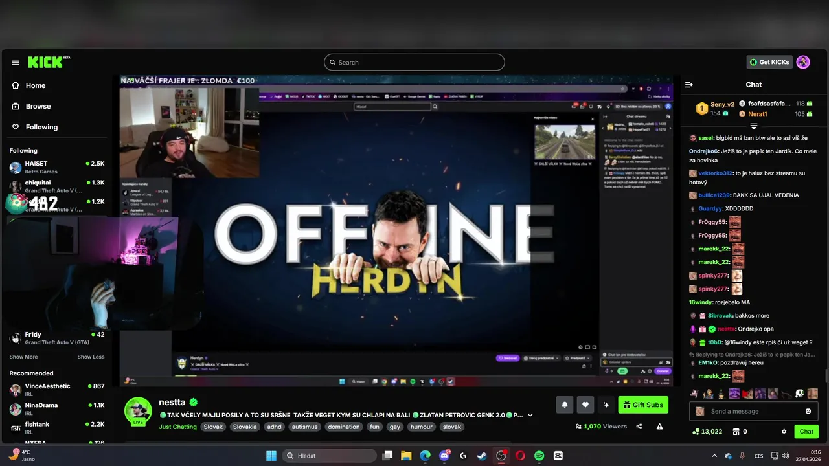This screenshot has height=466, width=829.
Task: Click the Gift Subs button
Action: click(643, 405)
